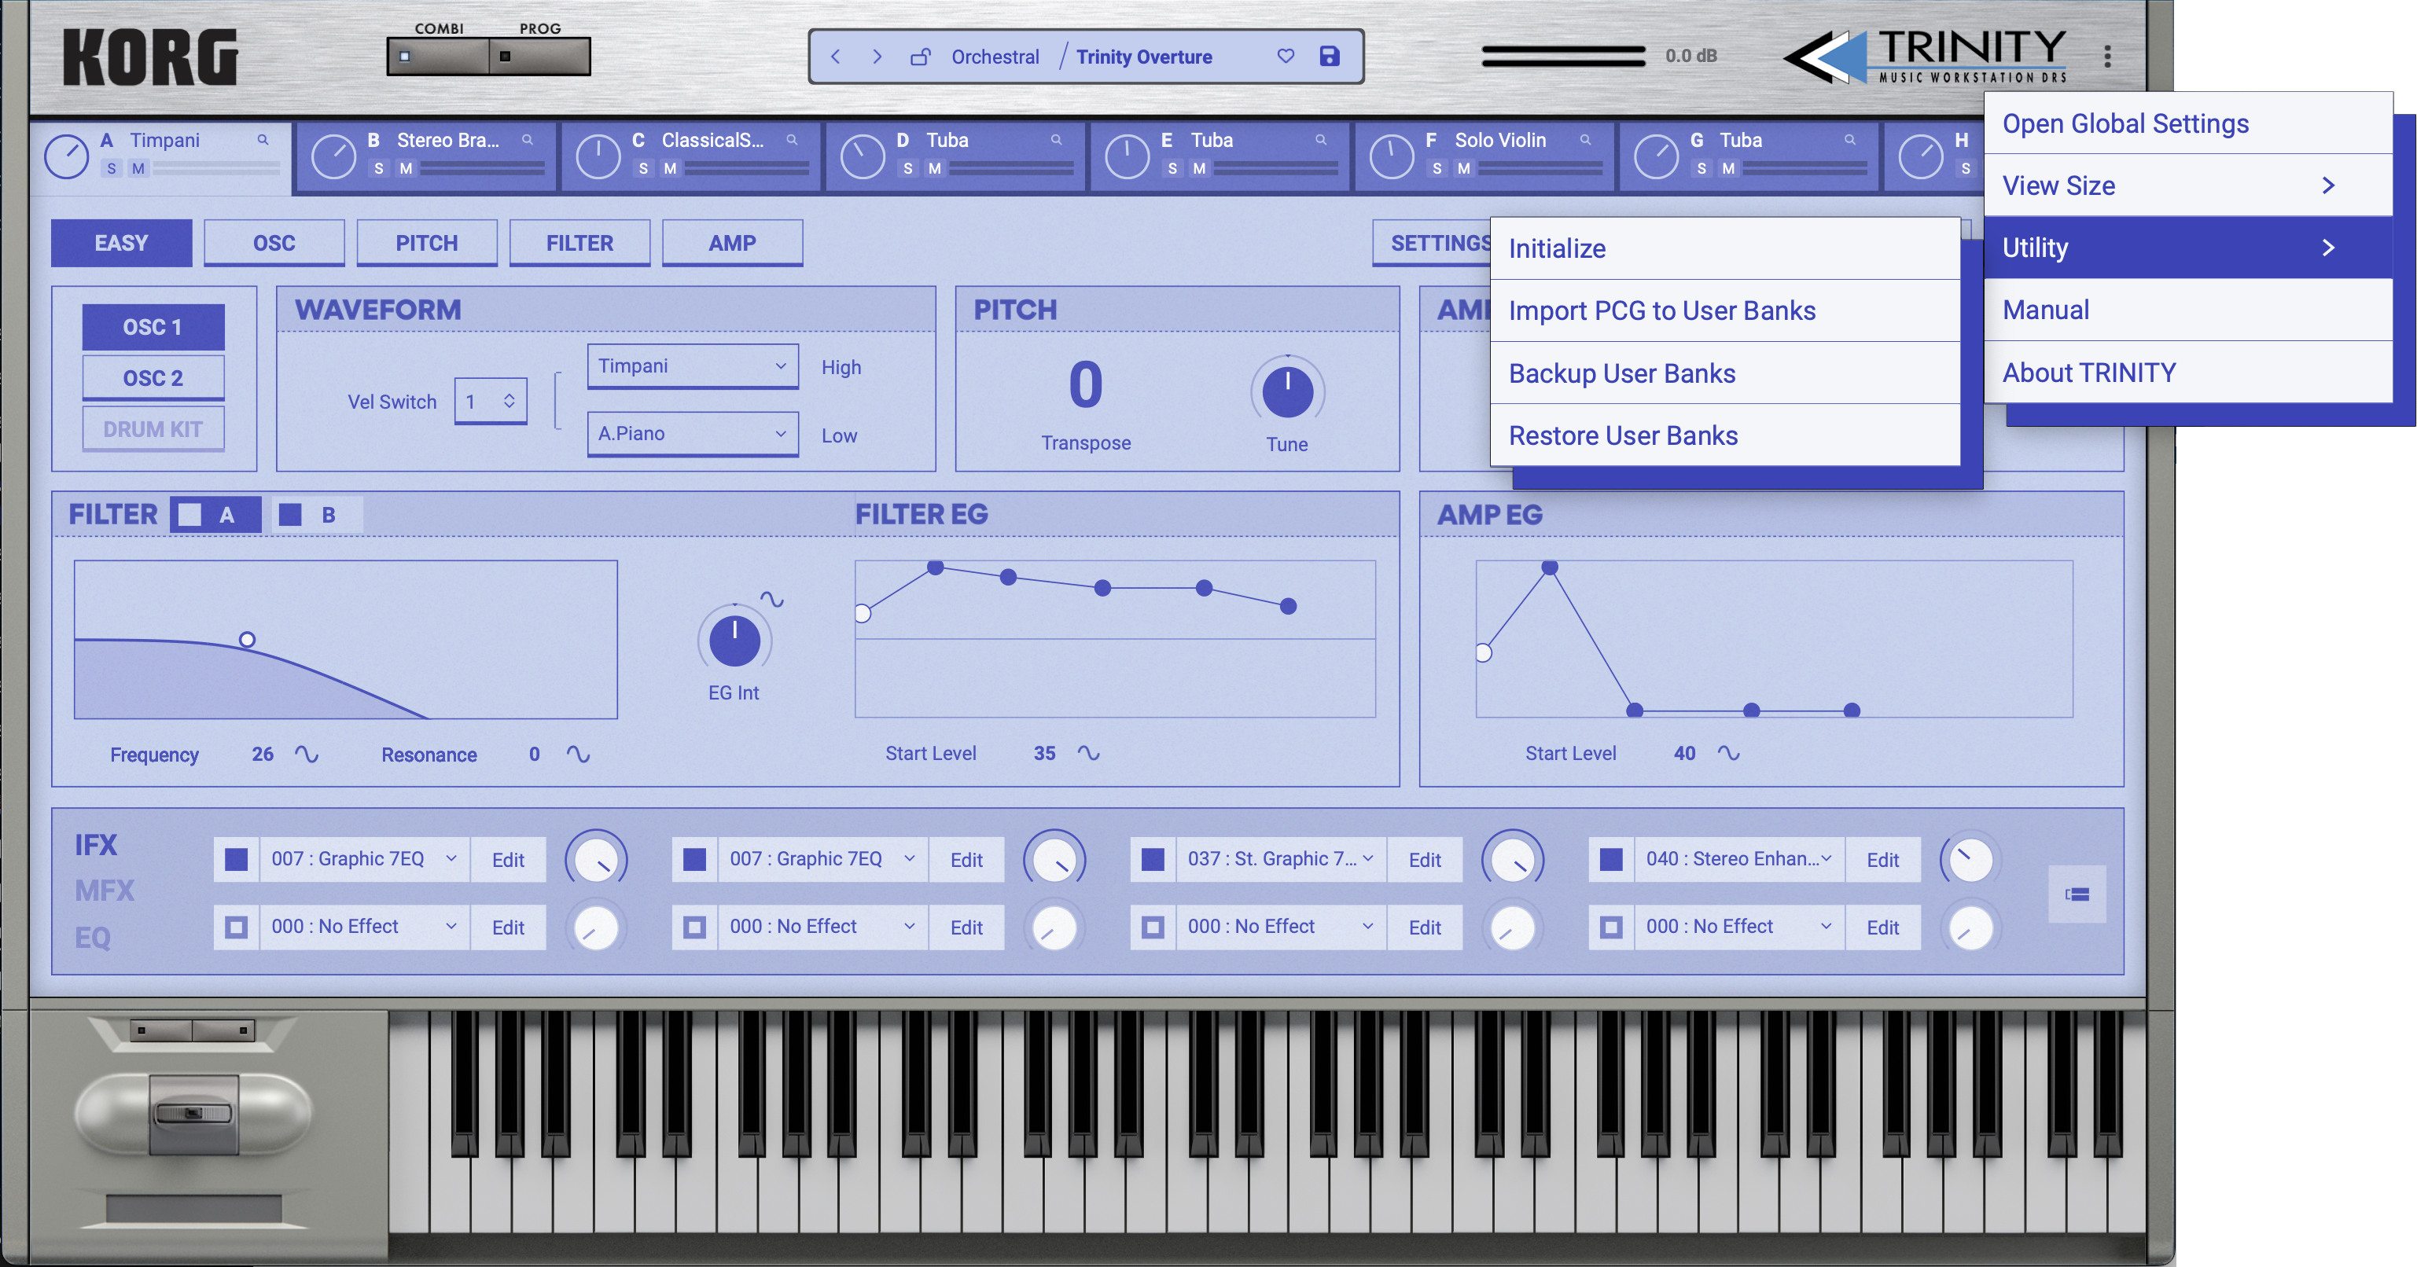Open modulation icon beside Filter EG Start Level
2417x1267 pixels.
[x=1088, y=753]
